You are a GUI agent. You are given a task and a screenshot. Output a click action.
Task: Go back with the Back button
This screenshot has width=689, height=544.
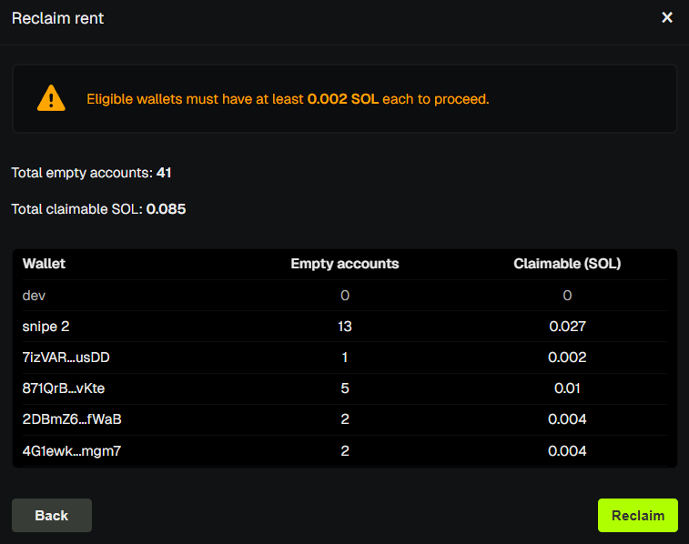pyautogui.click(x=52, y=515)
